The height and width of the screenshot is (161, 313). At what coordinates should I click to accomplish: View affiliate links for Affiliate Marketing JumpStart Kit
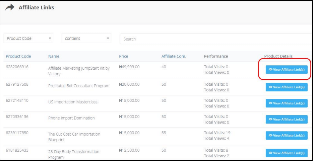point(287,70)
